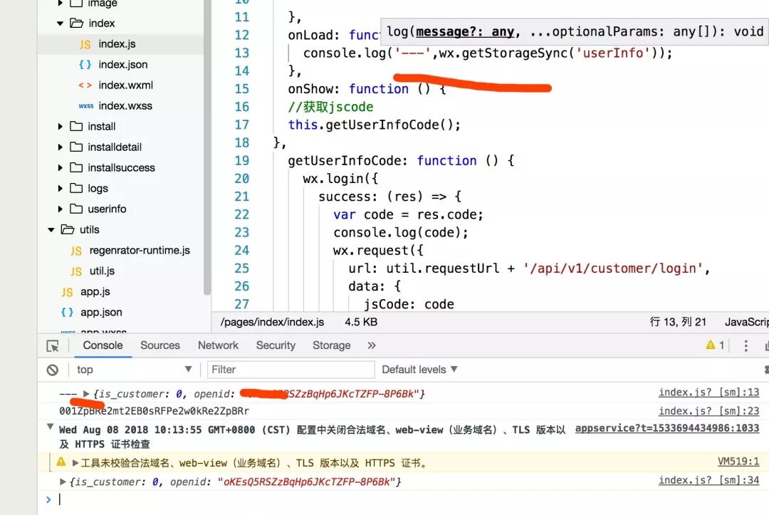Click the JS icon beside index.js

pos(85,45)
